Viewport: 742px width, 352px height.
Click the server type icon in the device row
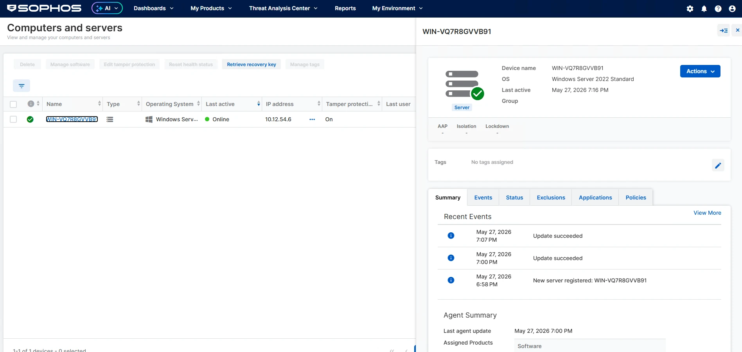click(110, 119)
